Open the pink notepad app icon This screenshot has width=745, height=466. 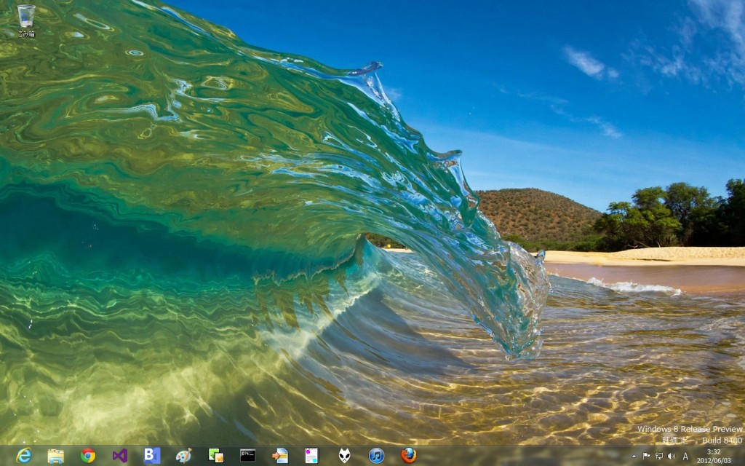pos(312,456)
